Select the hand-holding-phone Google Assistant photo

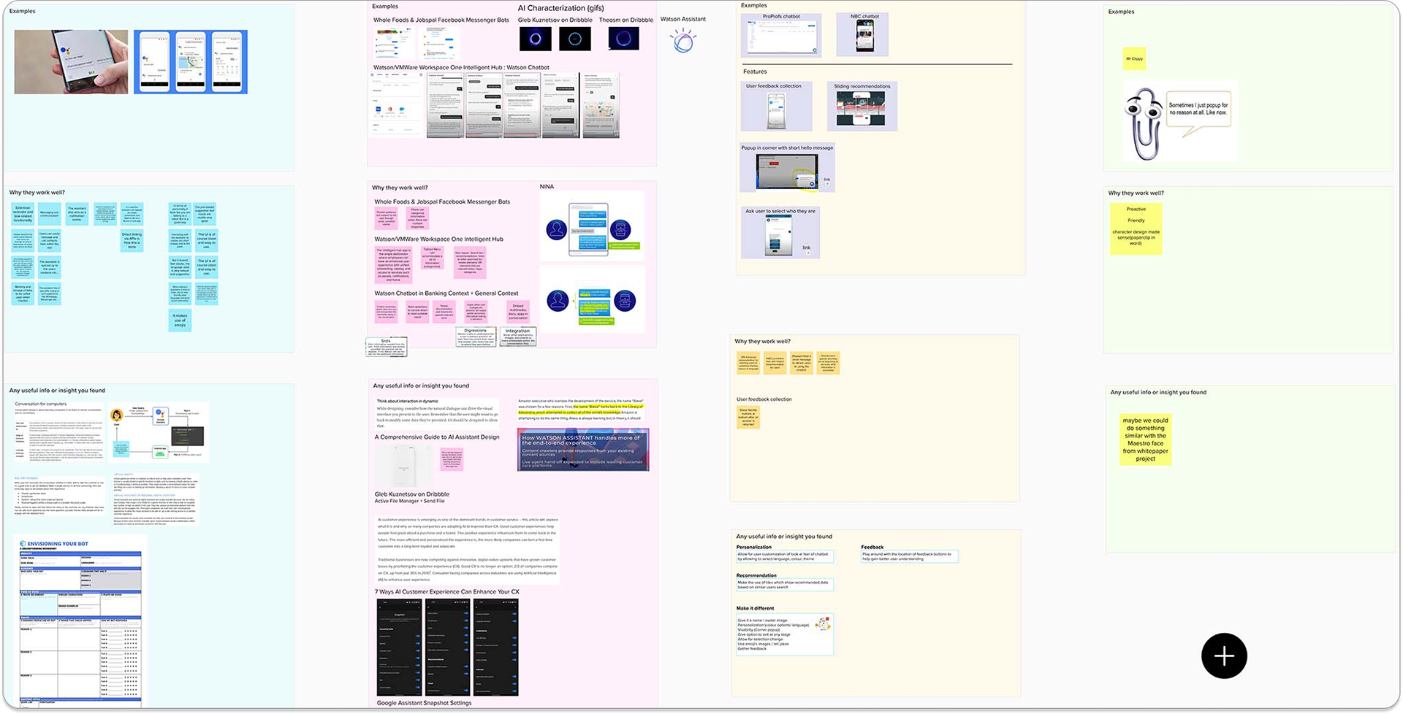click(x=71, y=62)
